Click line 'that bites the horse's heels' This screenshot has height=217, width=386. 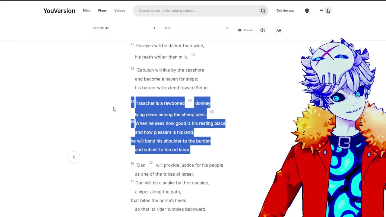(x=158, y=200)
